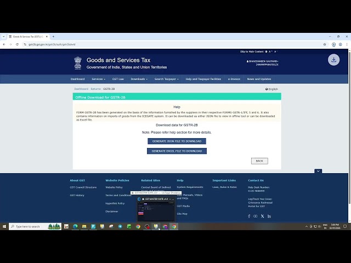Click the browser forward arrow

click(10, 44)
